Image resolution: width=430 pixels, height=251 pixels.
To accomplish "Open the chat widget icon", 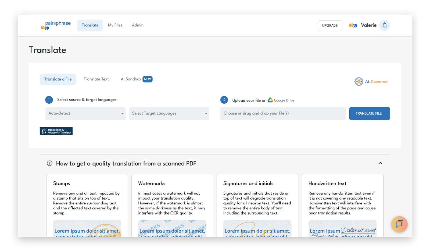I will click(399, 224).
